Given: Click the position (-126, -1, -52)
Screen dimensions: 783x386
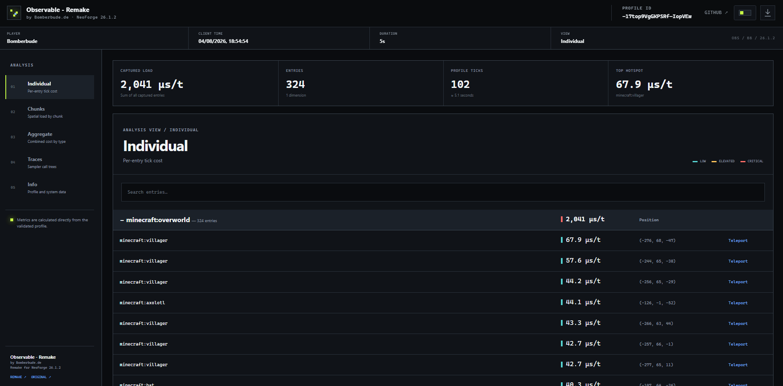Looking at the screenshot, I should (x=657, y=303).
